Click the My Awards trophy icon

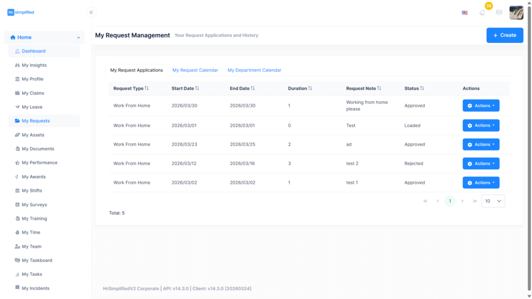(17, 176)
